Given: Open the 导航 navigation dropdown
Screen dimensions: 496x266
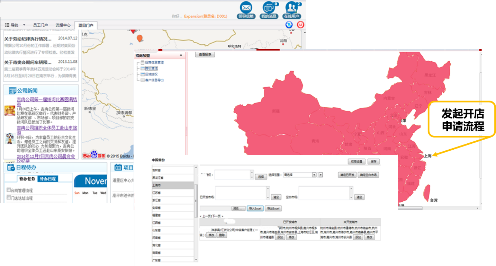Looking at the screenshot, I should (x=15, y=25).
